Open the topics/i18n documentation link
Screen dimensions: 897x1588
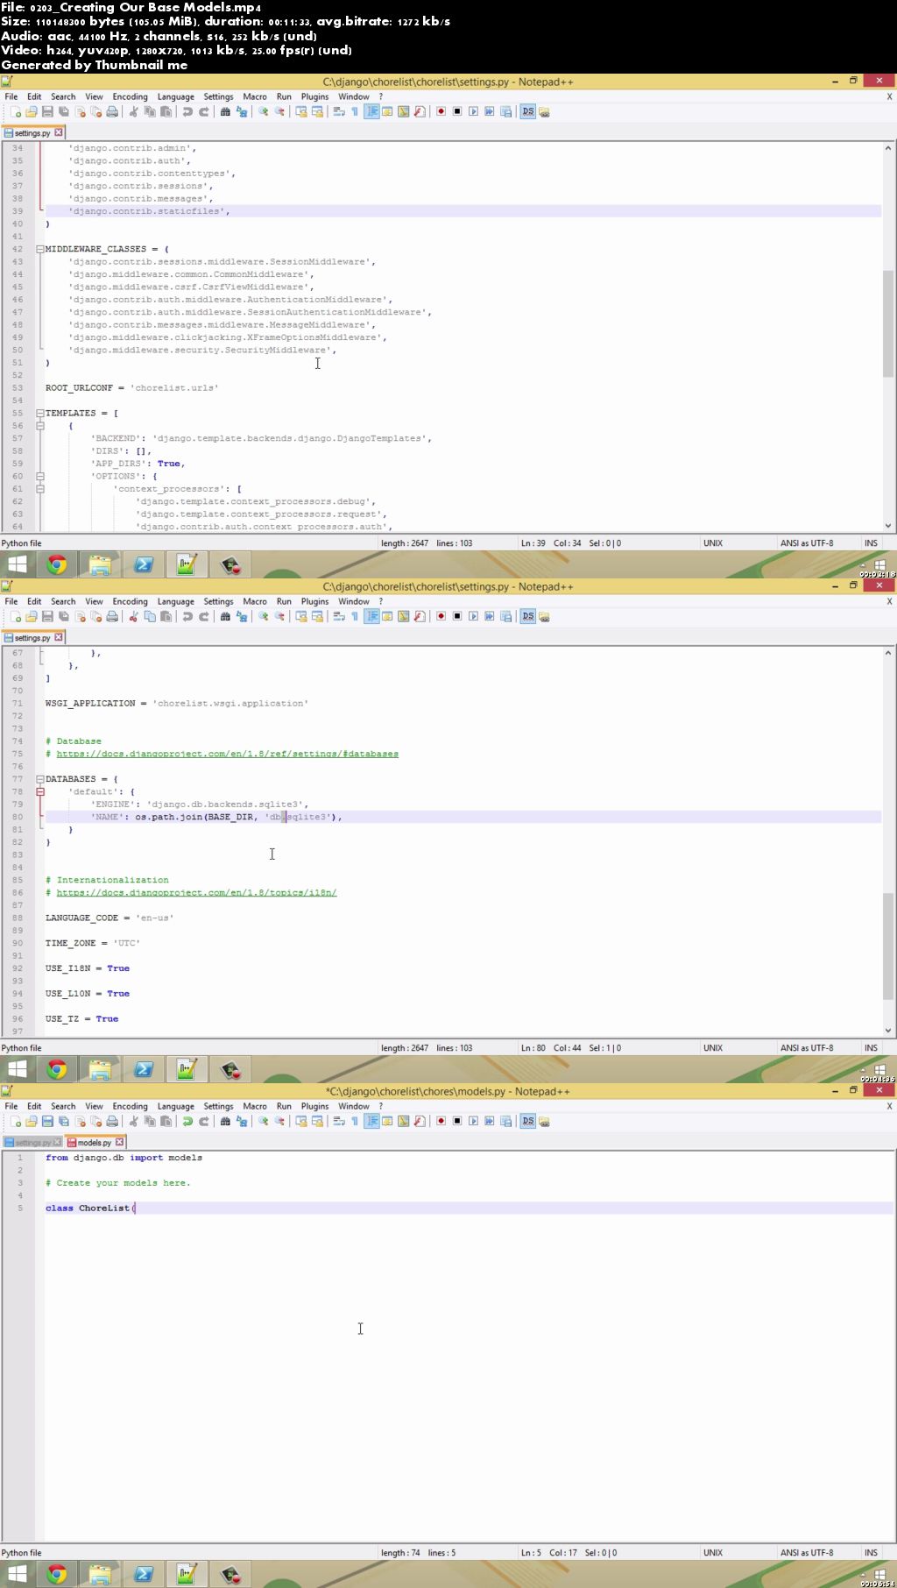197,893
